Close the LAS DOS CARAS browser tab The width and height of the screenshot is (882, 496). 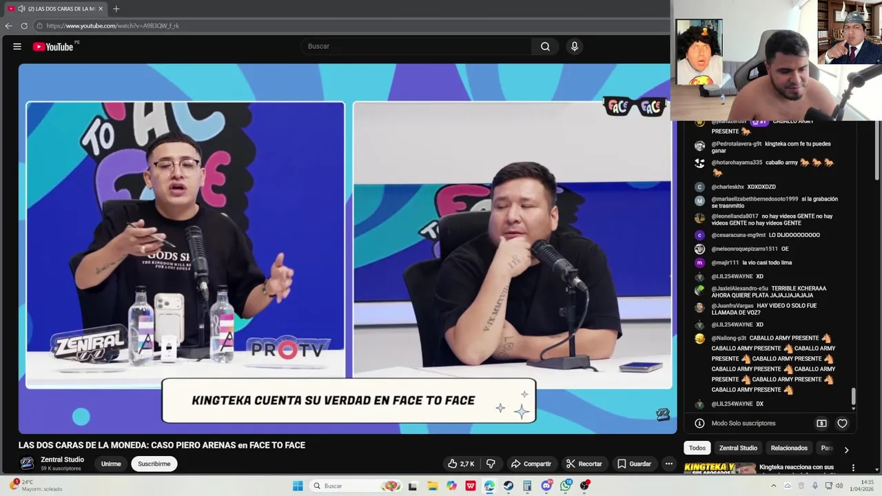tap(101, 9)
